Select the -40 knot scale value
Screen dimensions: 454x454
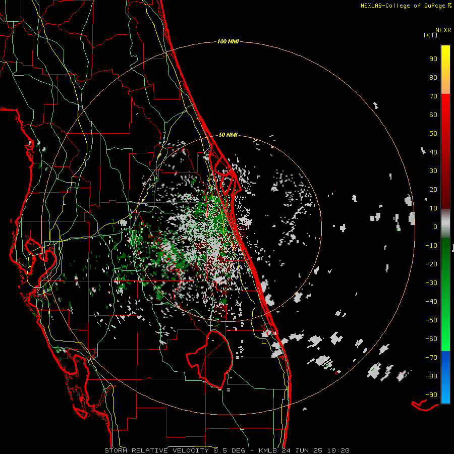point(431,302)
